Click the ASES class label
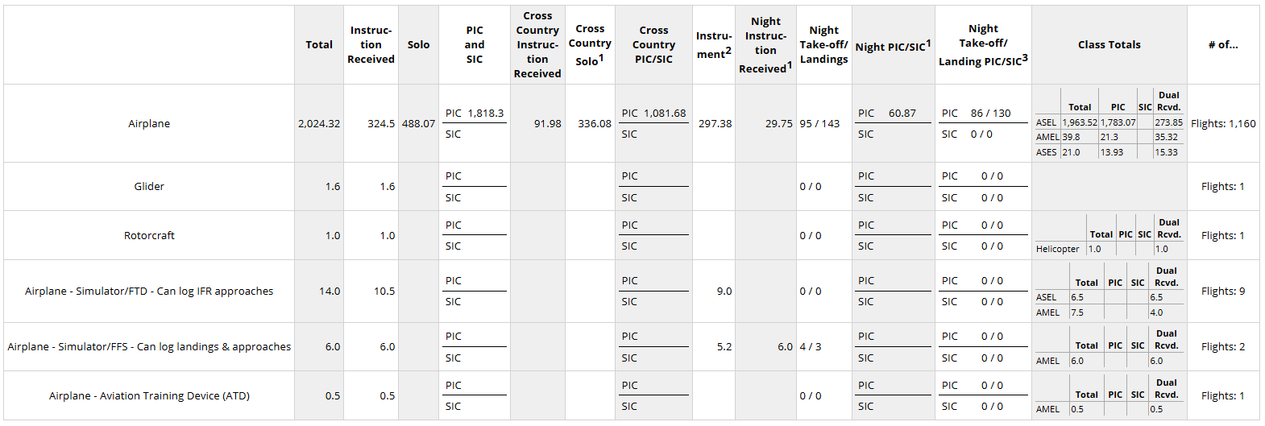The height and width of the screenshot is (426, 1265). tap(1046, 152)
